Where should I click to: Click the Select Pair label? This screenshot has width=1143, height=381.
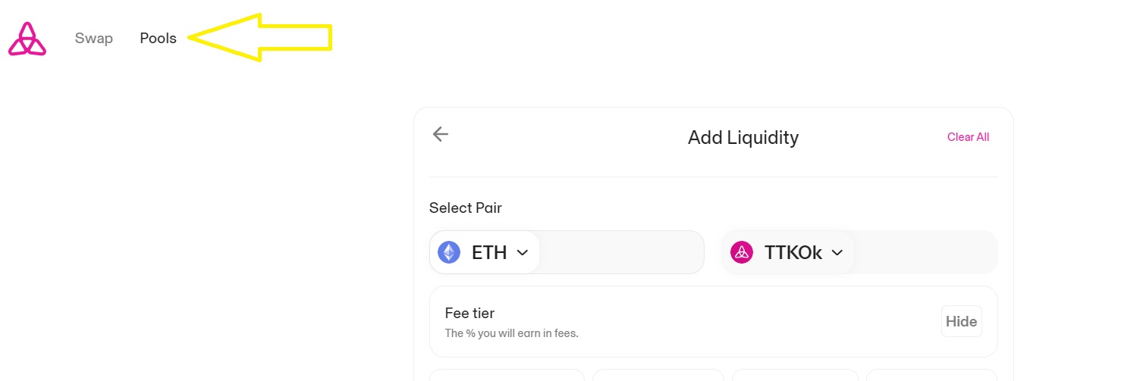466,208
